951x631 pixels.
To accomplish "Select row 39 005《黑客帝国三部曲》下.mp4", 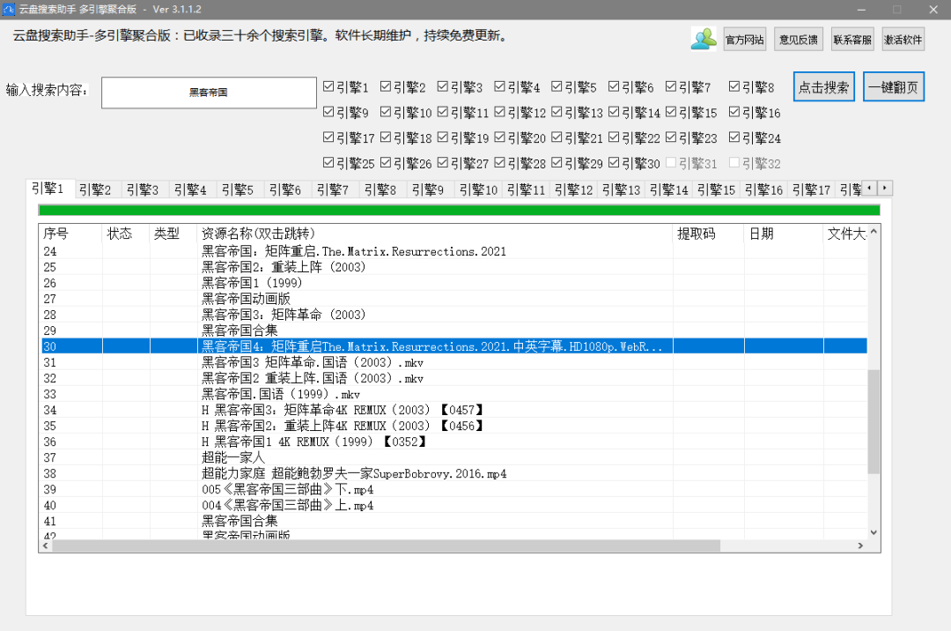I will coord(453,489).
